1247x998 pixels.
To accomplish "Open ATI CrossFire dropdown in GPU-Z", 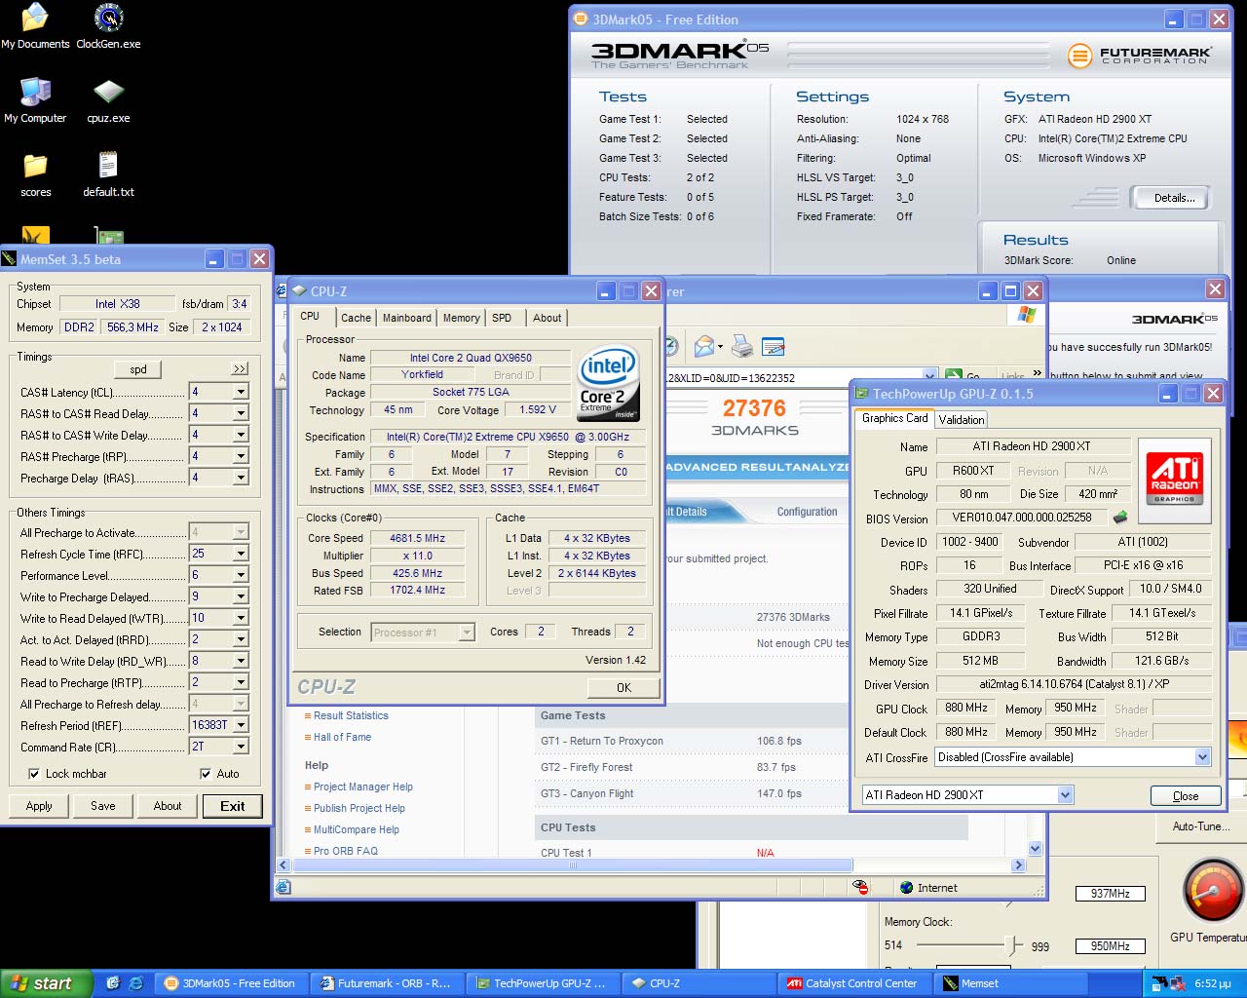I will tap(1202, 757).
